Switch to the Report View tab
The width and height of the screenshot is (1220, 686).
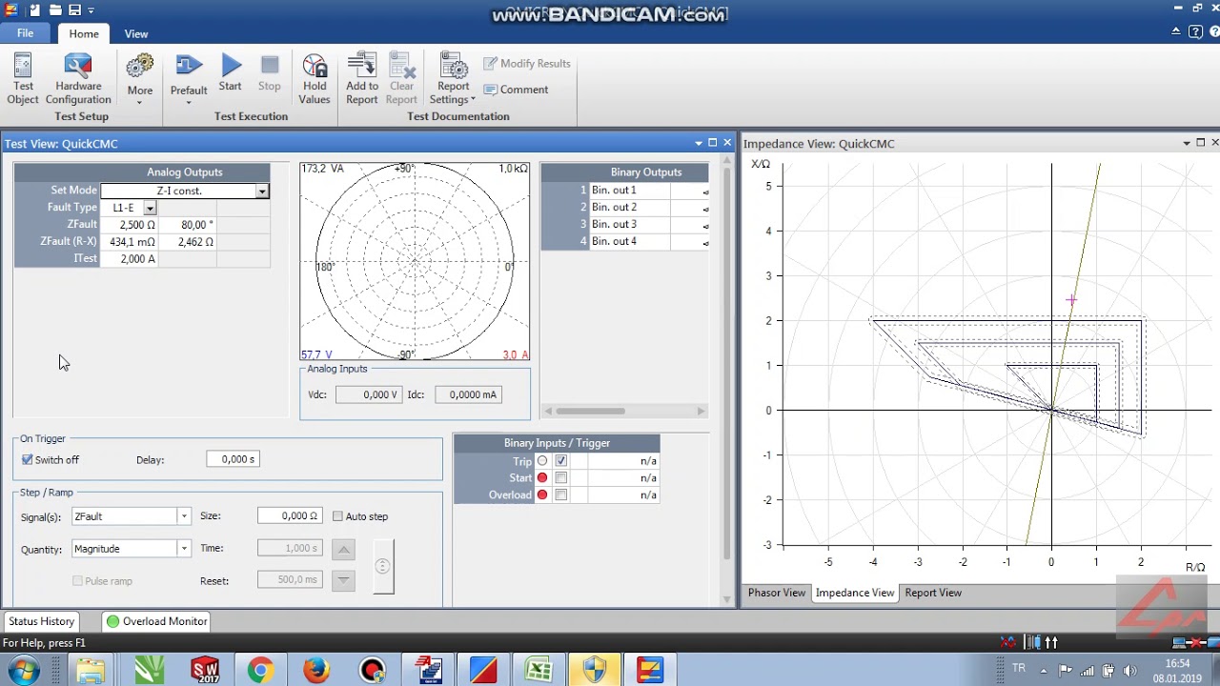(933, 593)
